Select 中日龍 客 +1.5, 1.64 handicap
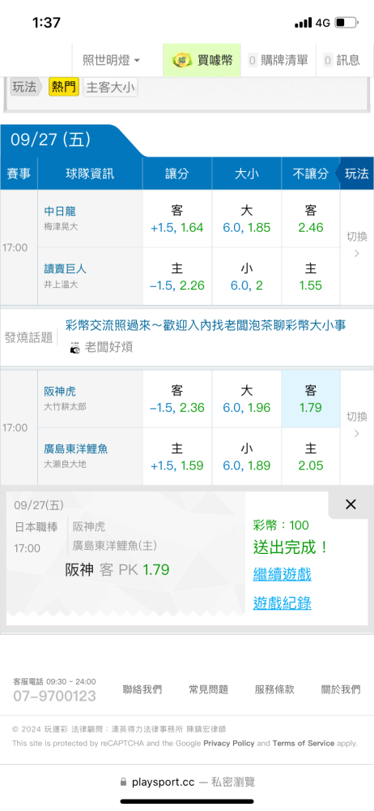This screenshot has height=811, width=374. 177,219
